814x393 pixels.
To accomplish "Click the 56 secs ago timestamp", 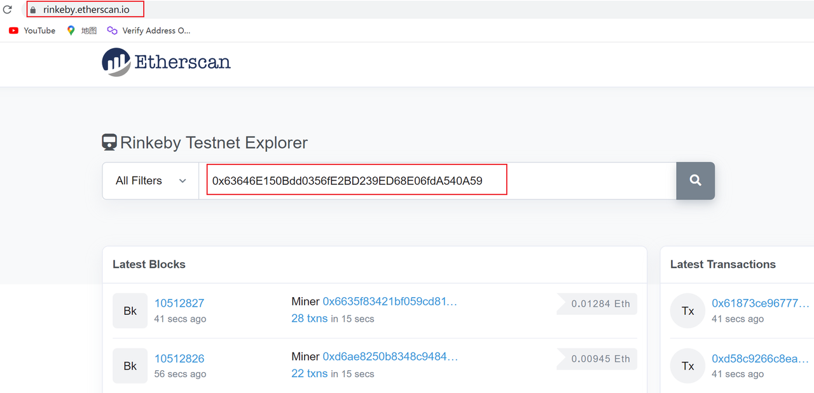I will coord(180,374).
